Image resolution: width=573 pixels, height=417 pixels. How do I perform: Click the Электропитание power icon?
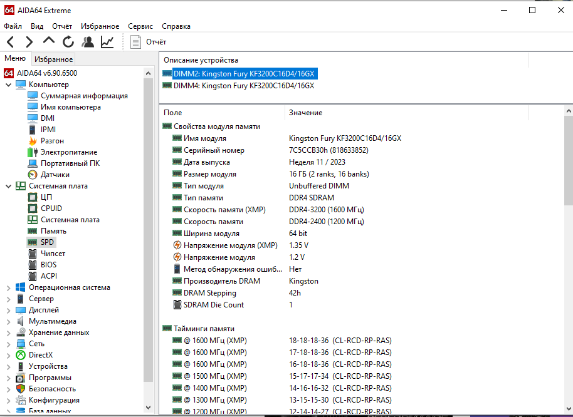33,152
